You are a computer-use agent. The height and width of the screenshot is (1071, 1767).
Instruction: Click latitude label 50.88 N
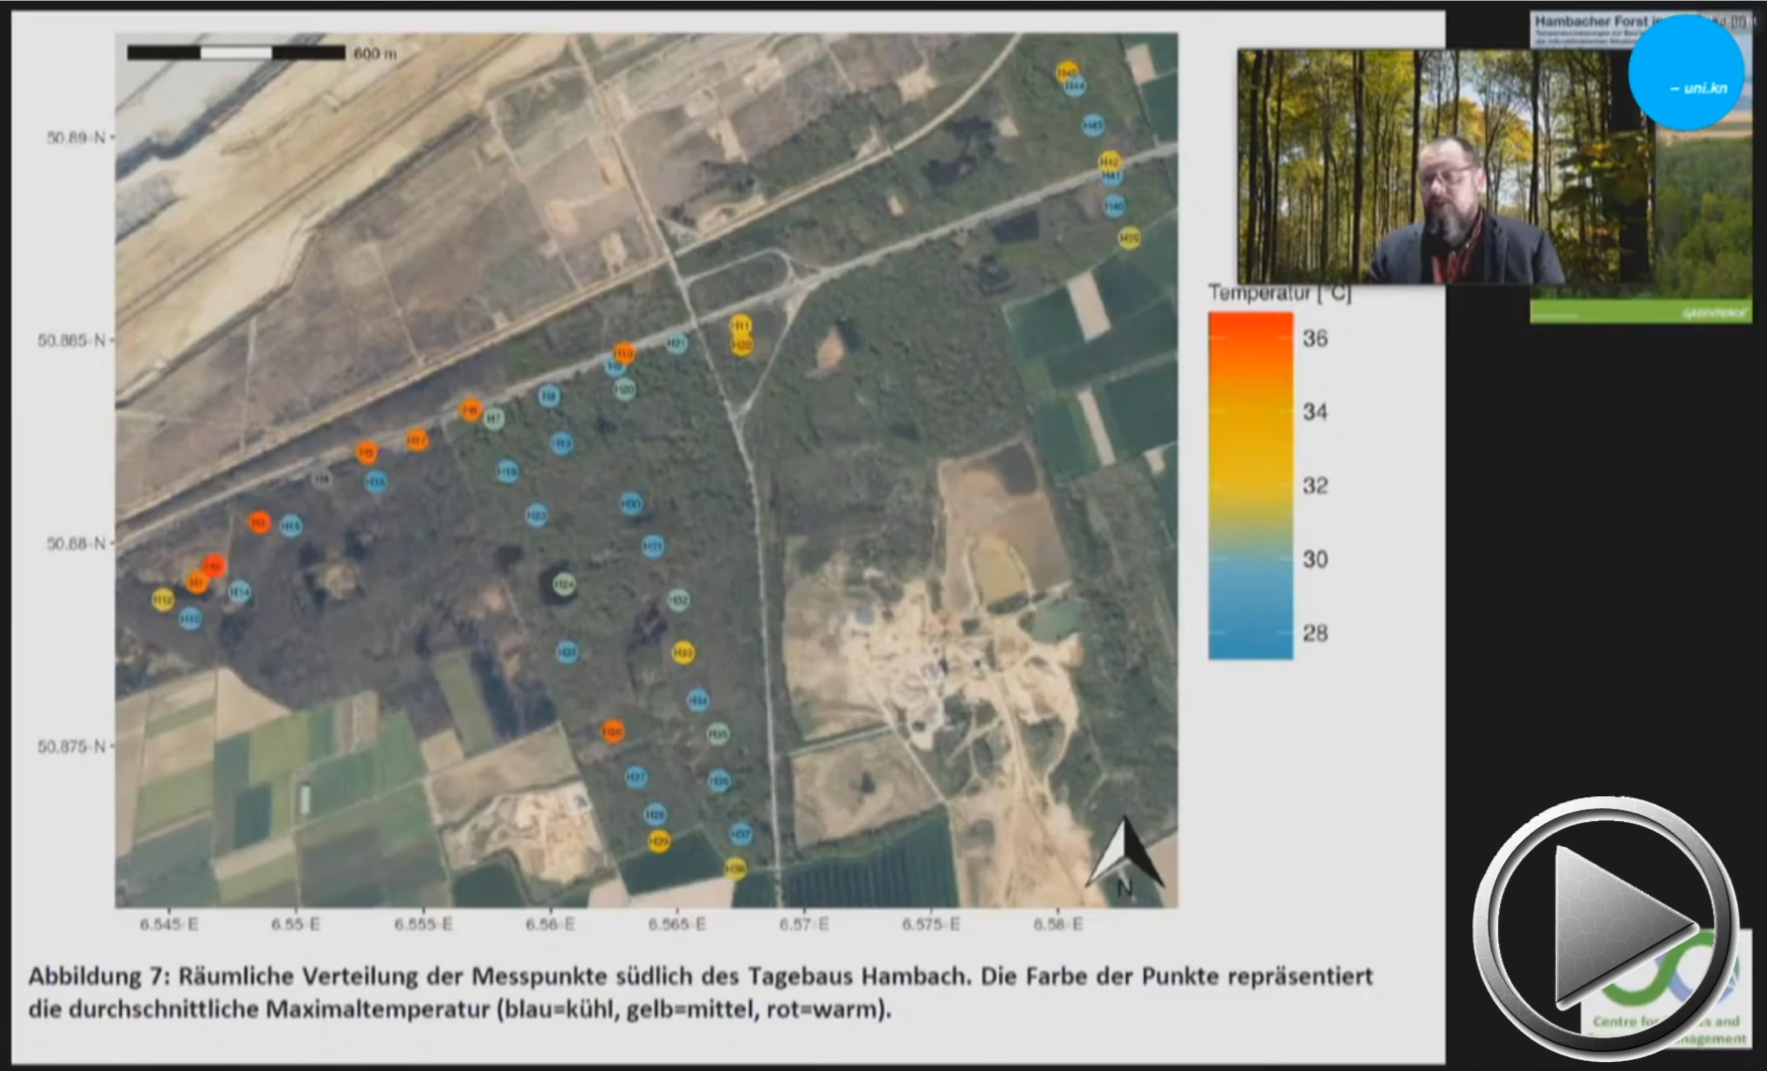[75, 543]
